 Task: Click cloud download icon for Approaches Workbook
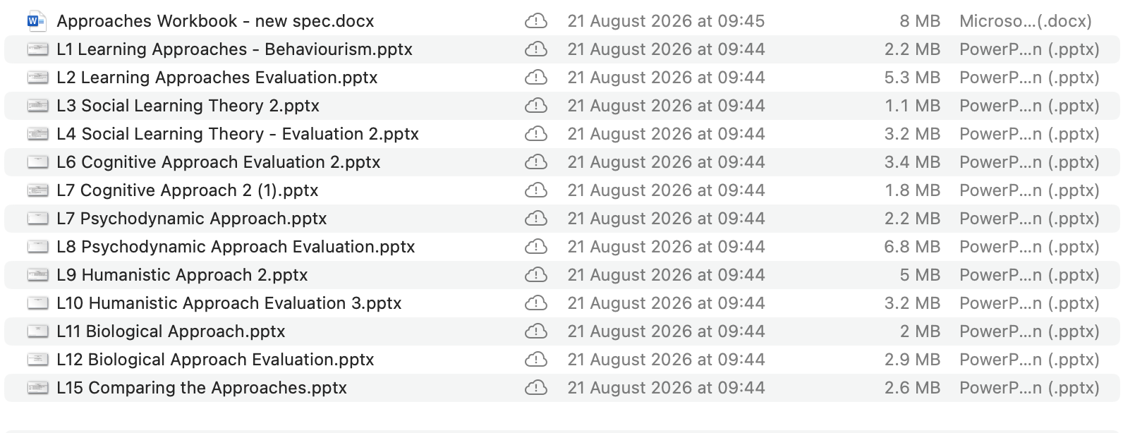[x=536, y=21]
